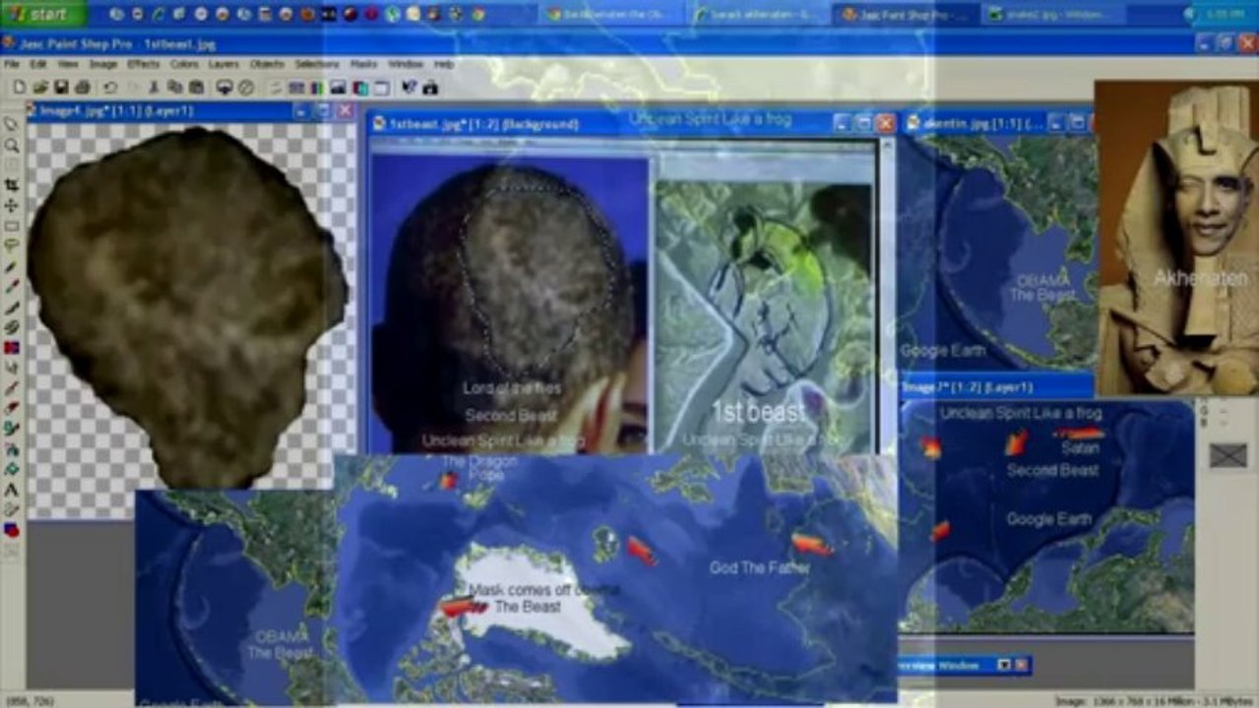1259x708 pixels.
Task: Select the Freehand lasso tool
Action: (12, 246)
